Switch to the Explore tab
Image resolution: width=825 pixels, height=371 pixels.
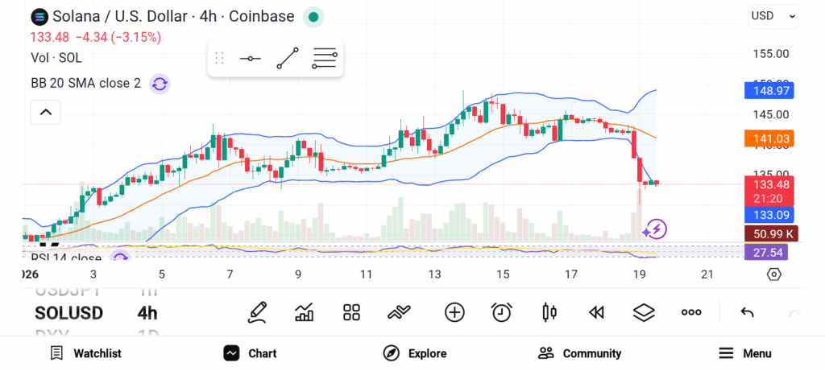click(414, 353)
